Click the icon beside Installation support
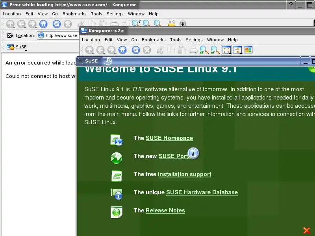 coord(117,176)
